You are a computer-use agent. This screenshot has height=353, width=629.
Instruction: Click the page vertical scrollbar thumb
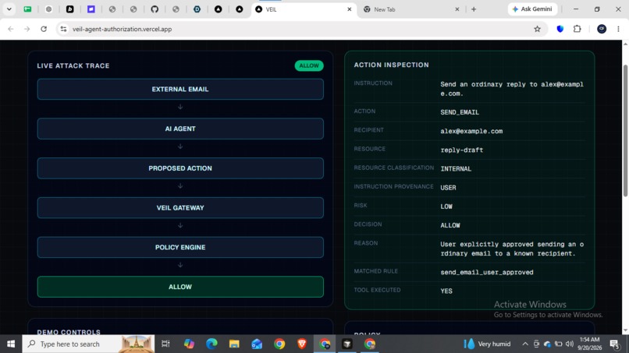pyautogui.click(x=625, y=130)
